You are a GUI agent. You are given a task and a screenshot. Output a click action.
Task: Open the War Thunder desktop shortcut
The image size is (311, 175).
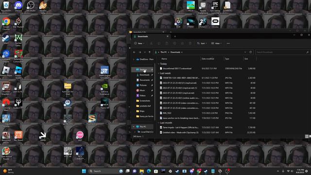18,23
